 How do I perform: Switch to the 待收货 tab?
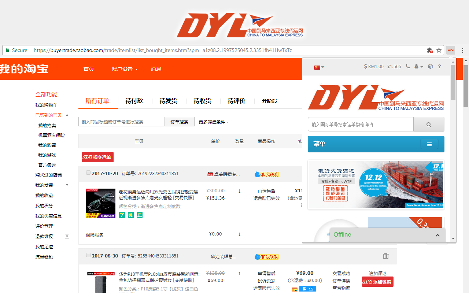[x=203, y=101]
